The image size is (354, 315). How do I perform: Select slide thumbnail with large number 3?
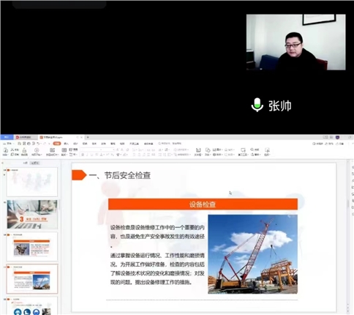[x=32, y=215]
